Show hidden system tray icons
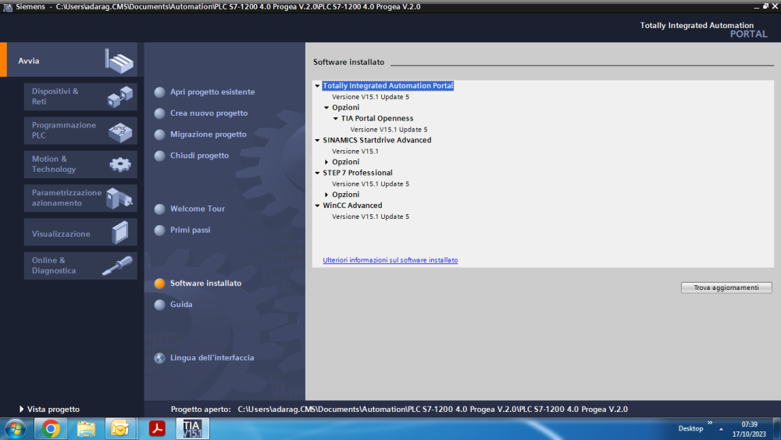The image size is (781, 440). (721, 429)
